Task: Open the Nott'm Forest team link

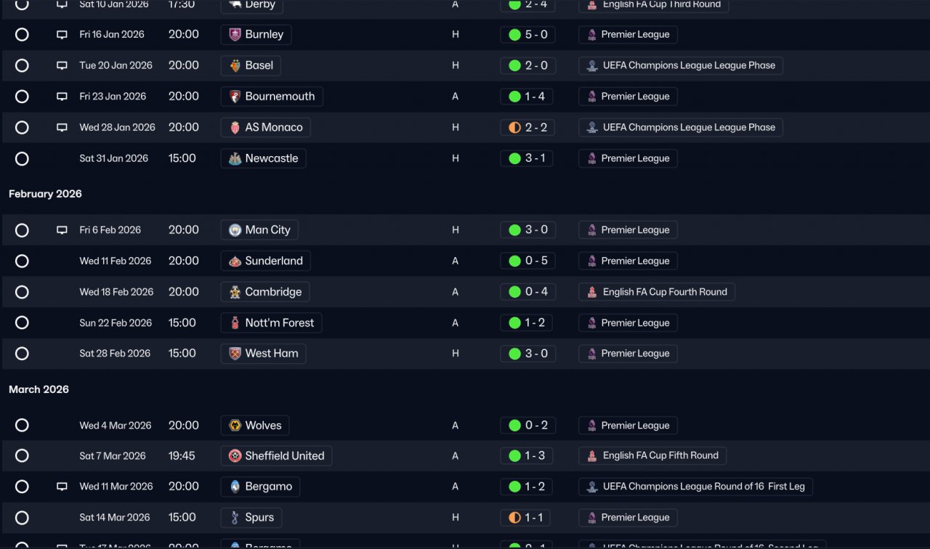Action: point(271,323)
